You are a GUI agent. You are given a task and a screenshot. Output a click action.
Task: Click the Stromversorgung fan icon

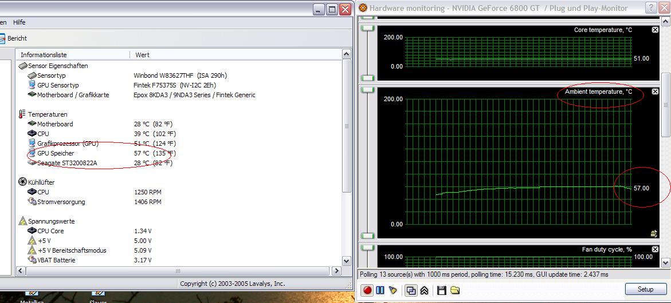pos(32,201)
